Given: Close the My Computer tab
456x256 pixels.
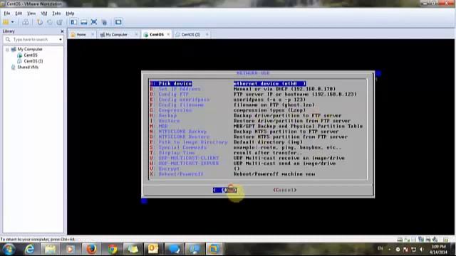Looking at the screenshot, I should click(x=136, y=35).
